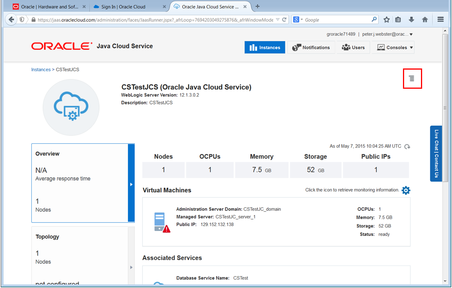
Task: Click the groracle71489 identity domain text
Action: (x=341, y=34)
